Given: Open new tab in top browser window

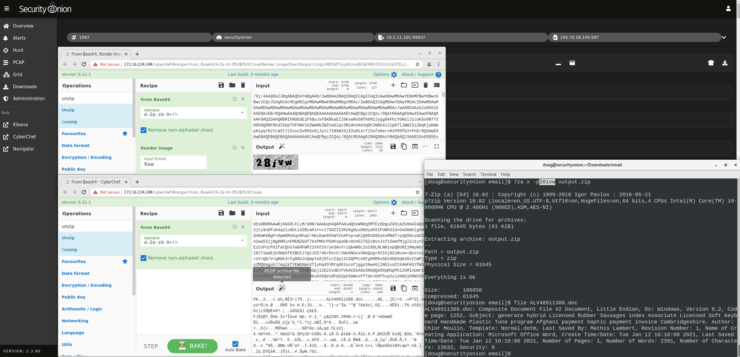Looking at the screenshot, I should click(137, 54).
